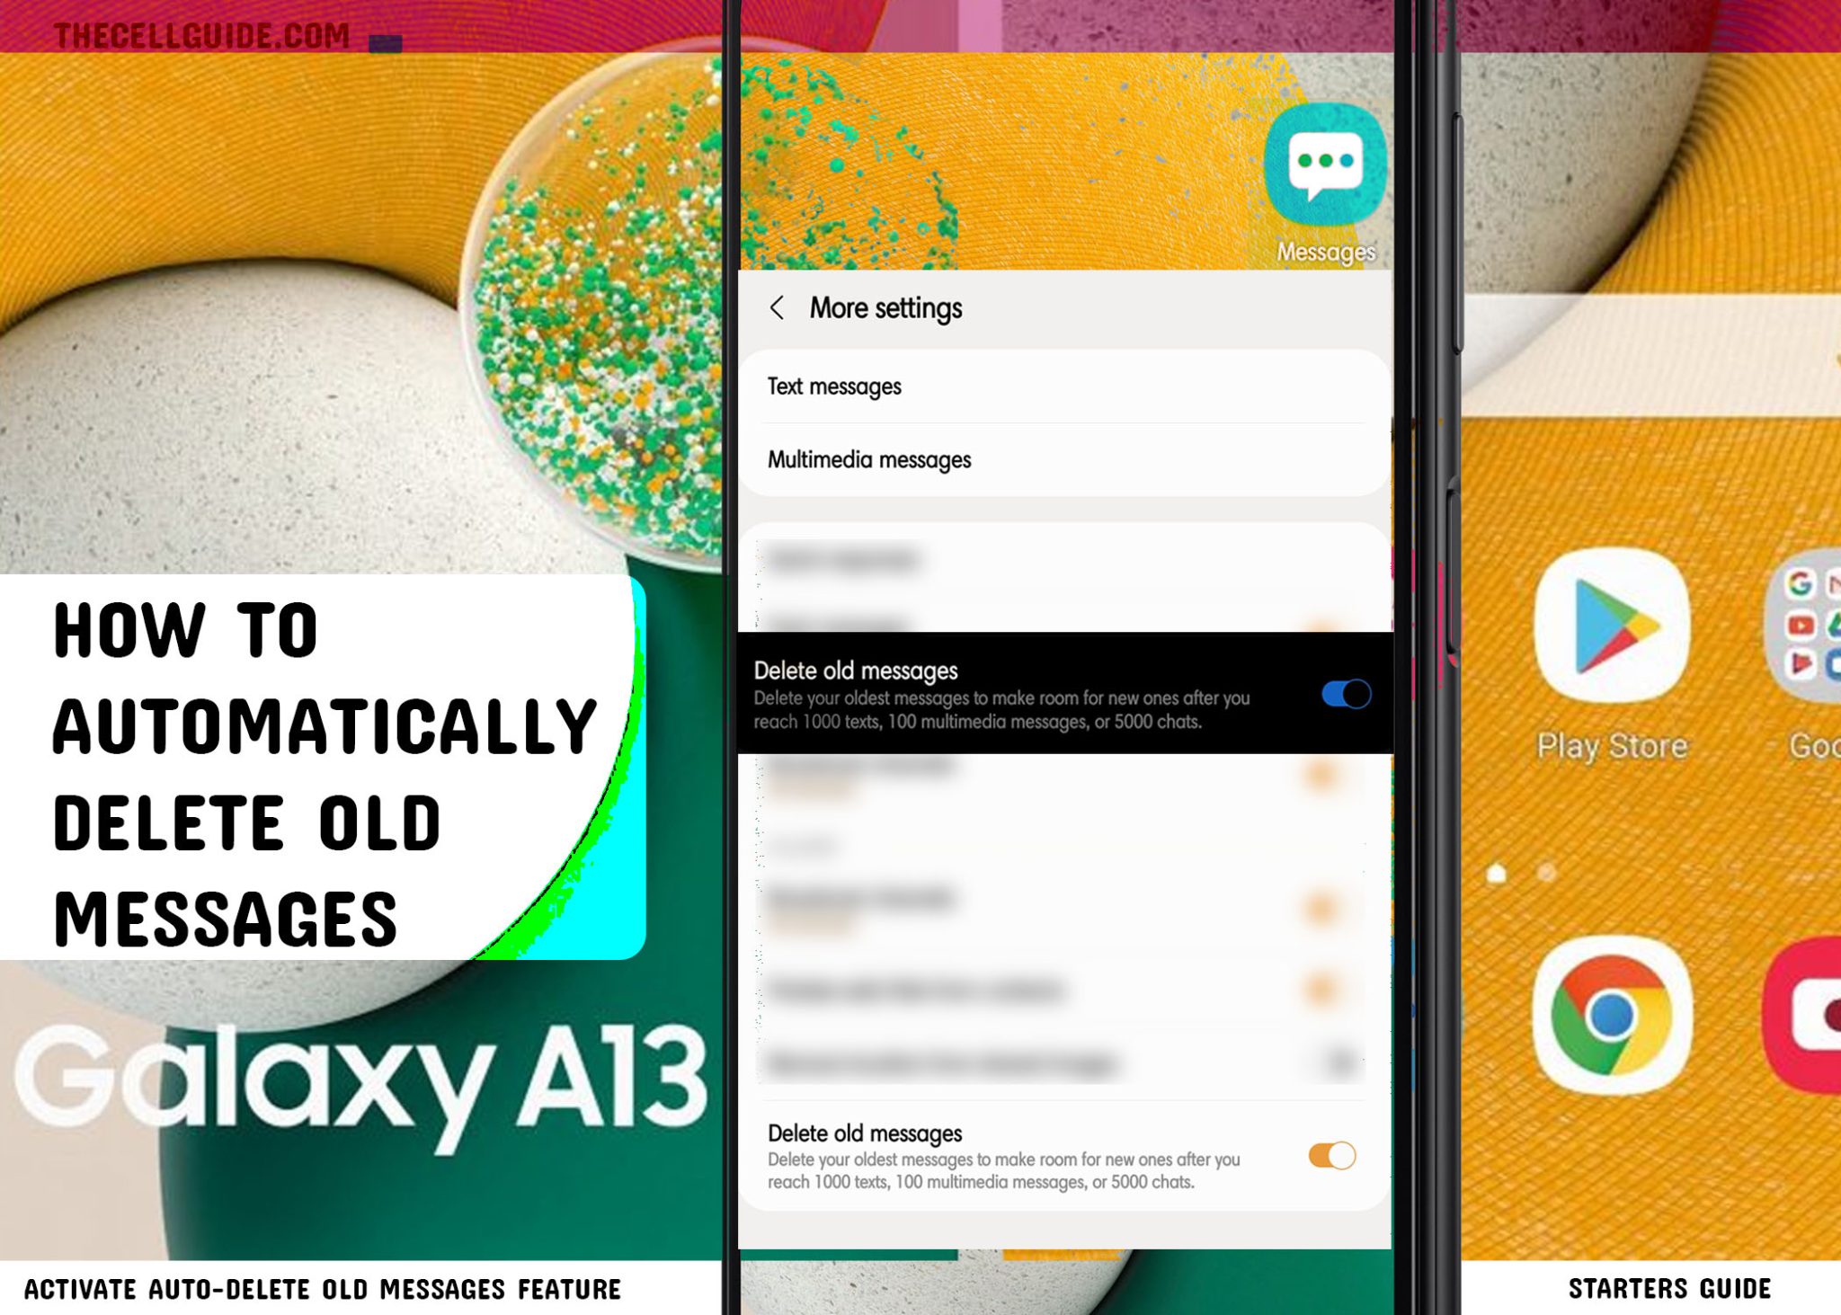Expand More settings menu header
The image size is (1841, 1315).
(x=885, y=307)
